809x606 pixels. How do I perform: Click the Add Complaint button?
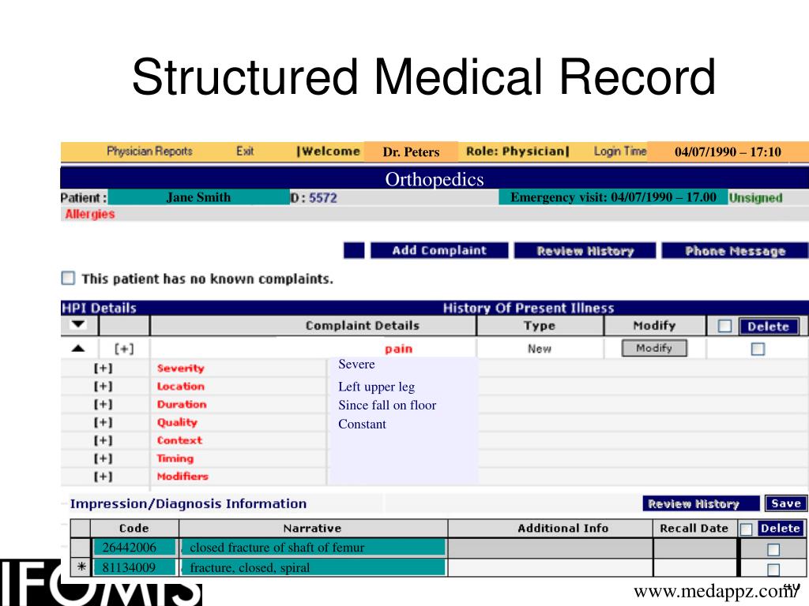439,250
